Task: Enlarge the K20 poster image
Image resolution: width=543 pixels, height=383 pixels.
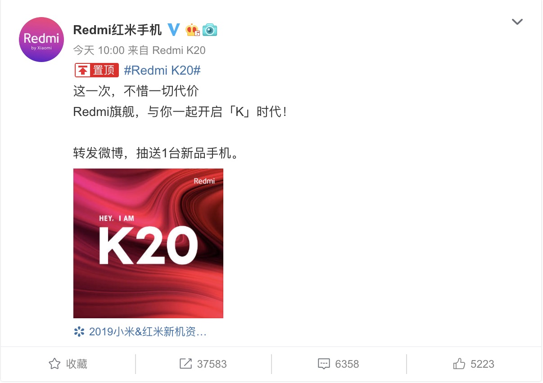Action: click(x=148, y=243)
